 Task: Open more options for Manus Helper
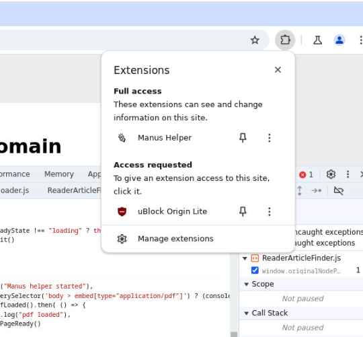click(269, 138)
